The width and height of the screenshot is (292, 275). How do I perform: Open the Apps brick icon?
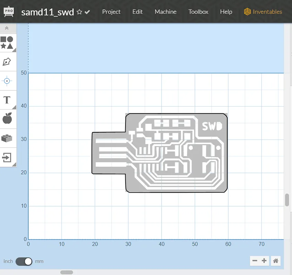(7, 138)
